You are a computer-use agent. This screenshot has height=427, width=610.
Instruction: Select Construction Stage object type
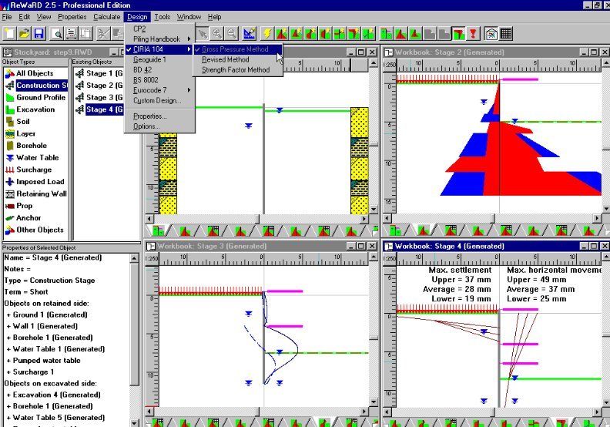37,86
